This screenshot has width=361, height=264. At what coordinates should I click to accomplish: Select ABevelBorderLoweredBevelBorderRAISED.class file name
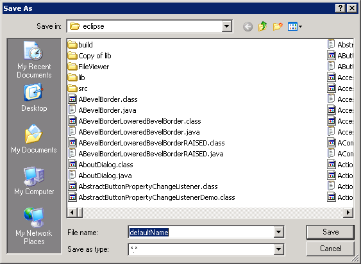(x=151, y=143)
